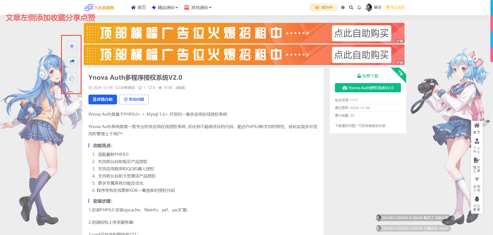The image size is (493, 235).
Task: Click list item 支持前台自助购买产品授权
Action: [x=123, y=161]
